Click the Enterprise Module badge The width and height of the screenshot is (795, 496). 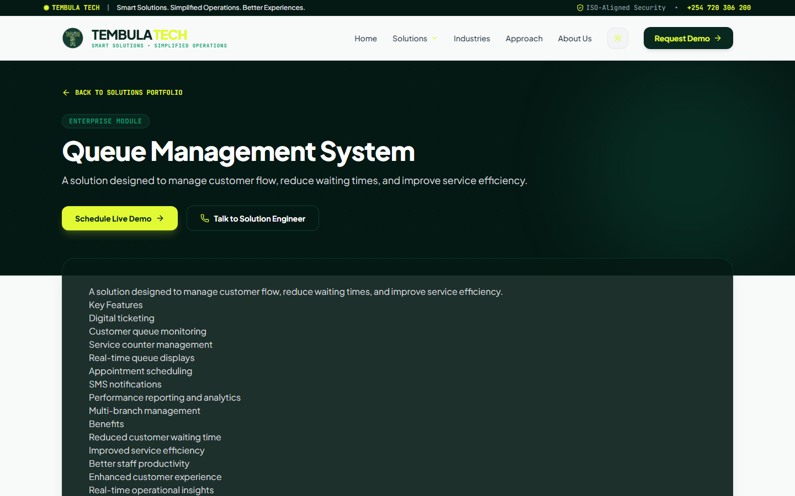pos(105,121)
